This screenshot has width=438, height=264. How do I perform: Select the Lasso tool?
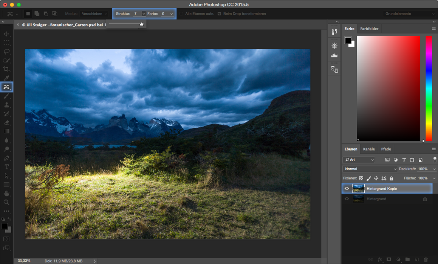point(6,52)
